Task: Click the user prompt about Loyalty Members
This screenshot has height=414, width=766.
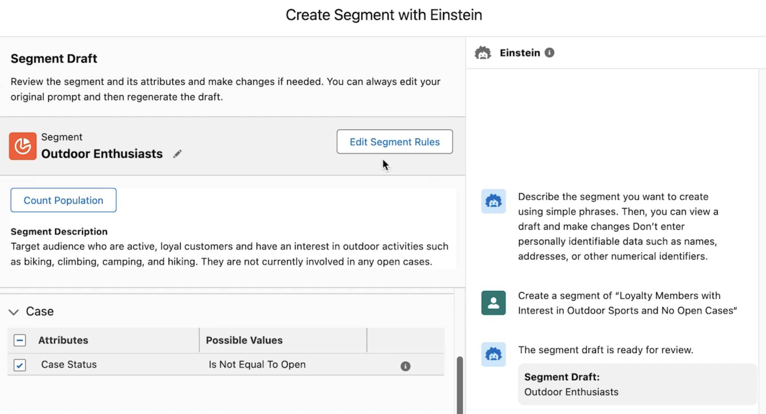Action: click(x=627, y=303)
